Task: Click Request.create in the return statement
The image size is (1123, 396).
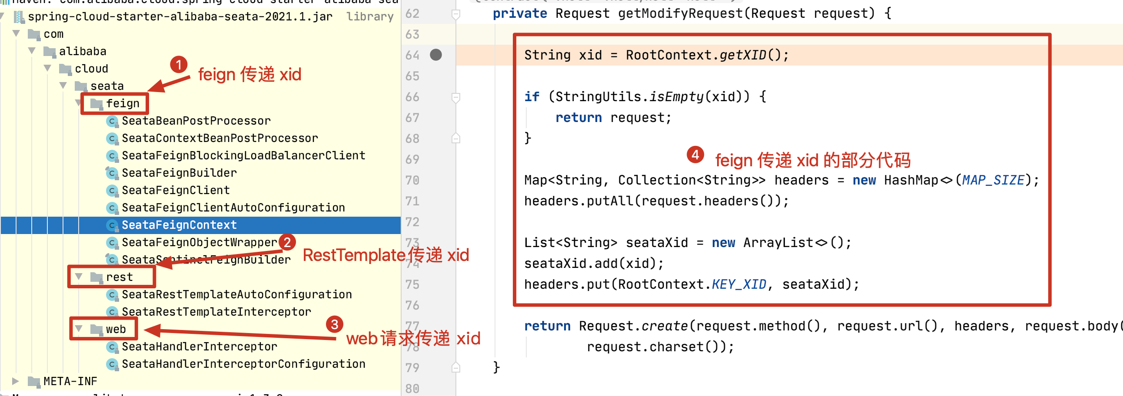Action: point(634,326)
